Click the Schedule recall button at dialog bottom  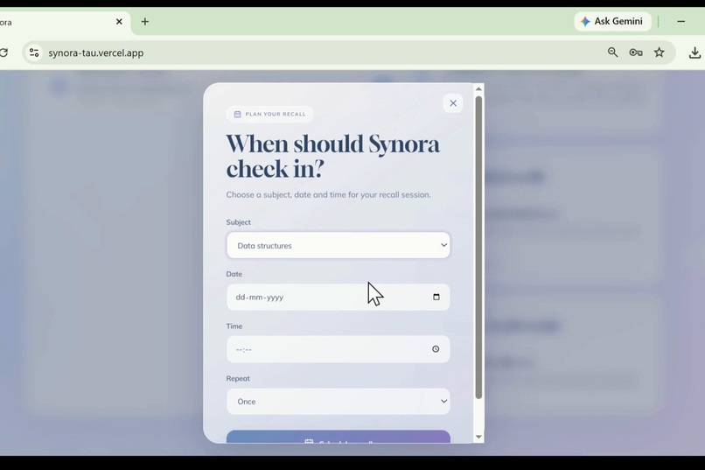coord(339,437)
